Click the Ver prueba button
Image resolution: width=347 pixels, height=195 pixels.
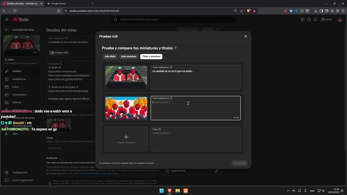coord(239,163)
